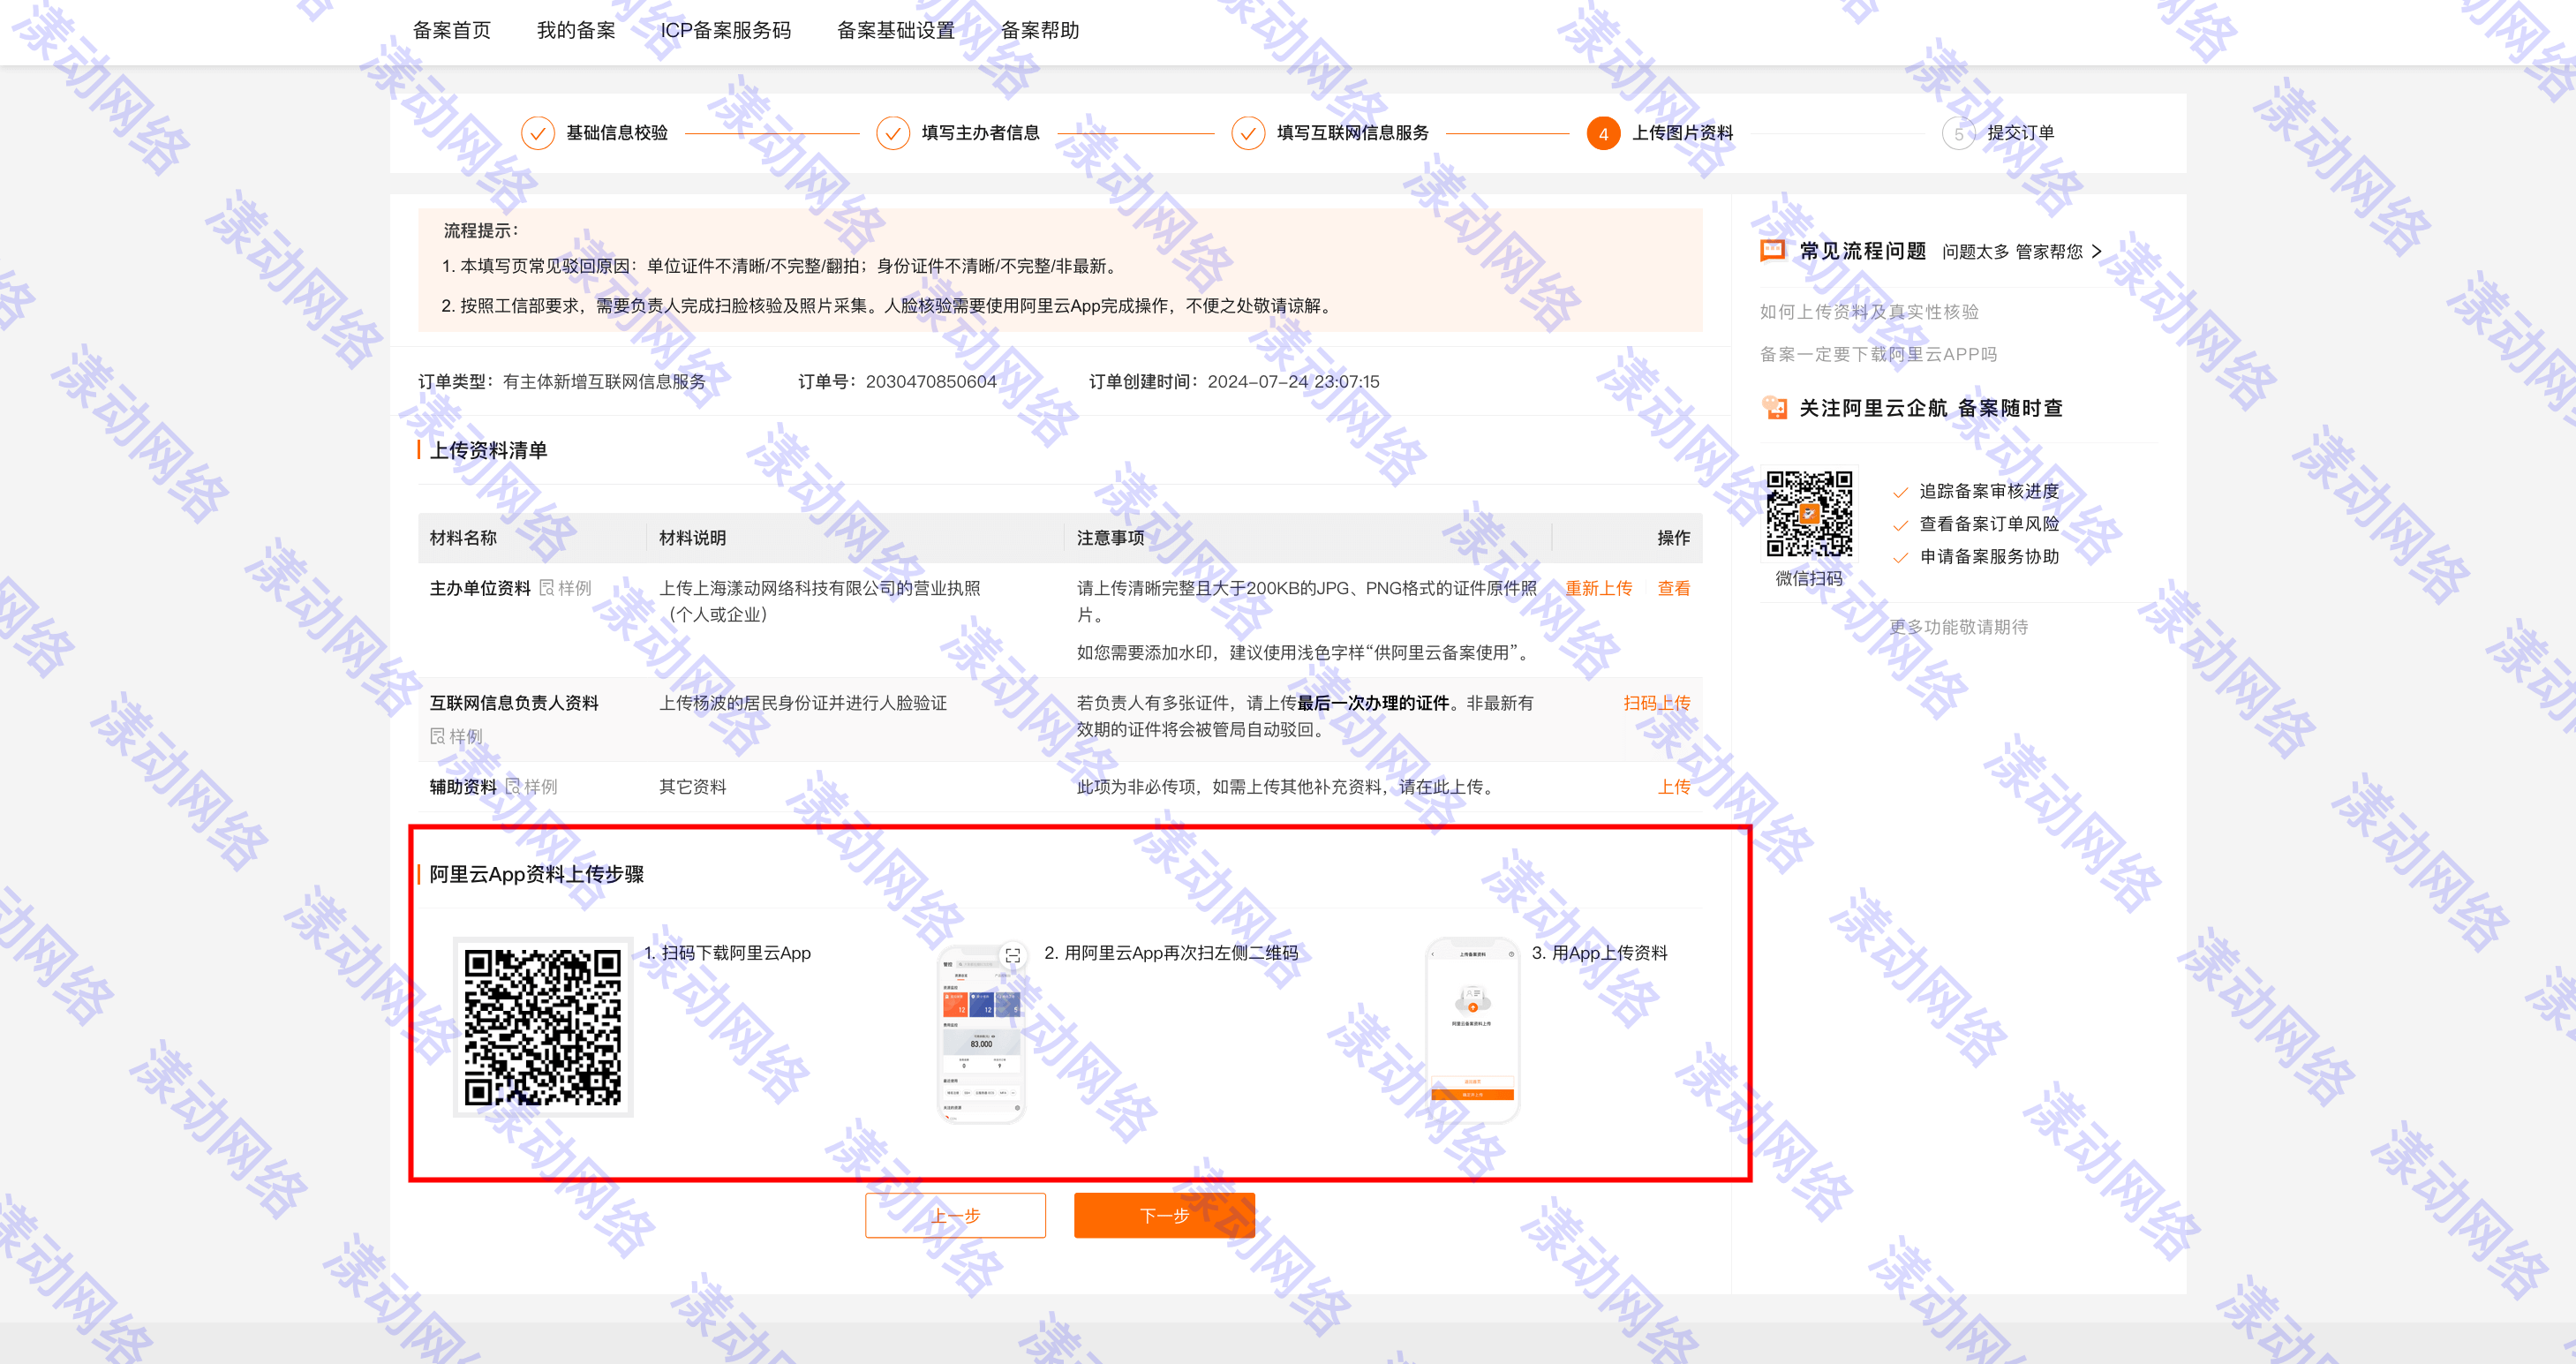The width and height of the screenshot is (2576, 1364).
Task: Open 如何上传资料及真实性核验 help link
Action: [1869, 312]
